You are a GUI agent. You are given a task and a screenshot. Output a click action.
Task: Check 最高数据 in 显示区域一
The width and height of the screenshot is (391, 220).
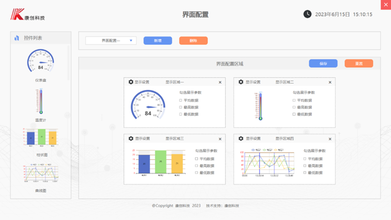click(x=180, y=107)
